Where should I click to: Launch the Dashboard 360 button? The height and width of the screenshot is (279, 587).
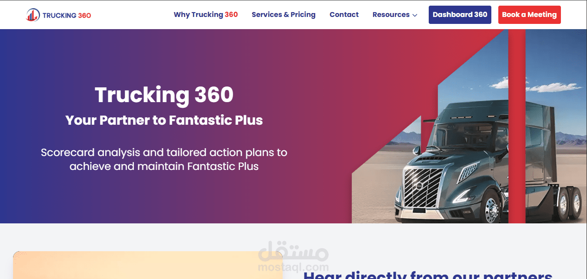click(460, 15)
